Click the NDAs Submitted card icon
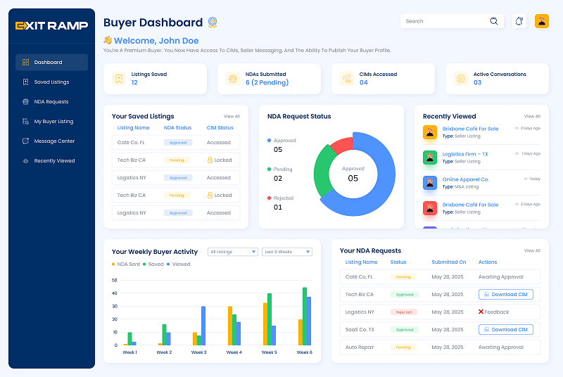 232,79
